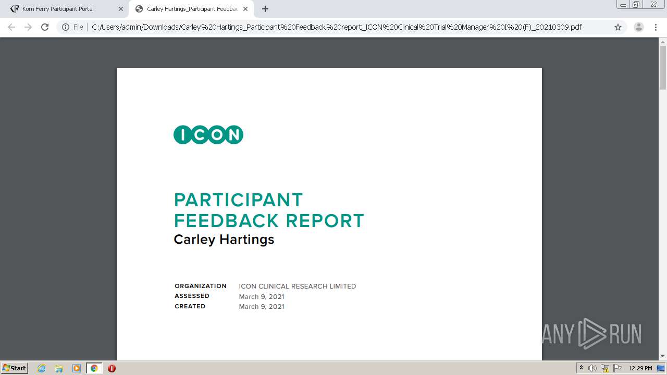Image resolution: width=667 pixels, height=375 pixels.
Task: Minimize the Chrome window
Action: tap(623, 5)
